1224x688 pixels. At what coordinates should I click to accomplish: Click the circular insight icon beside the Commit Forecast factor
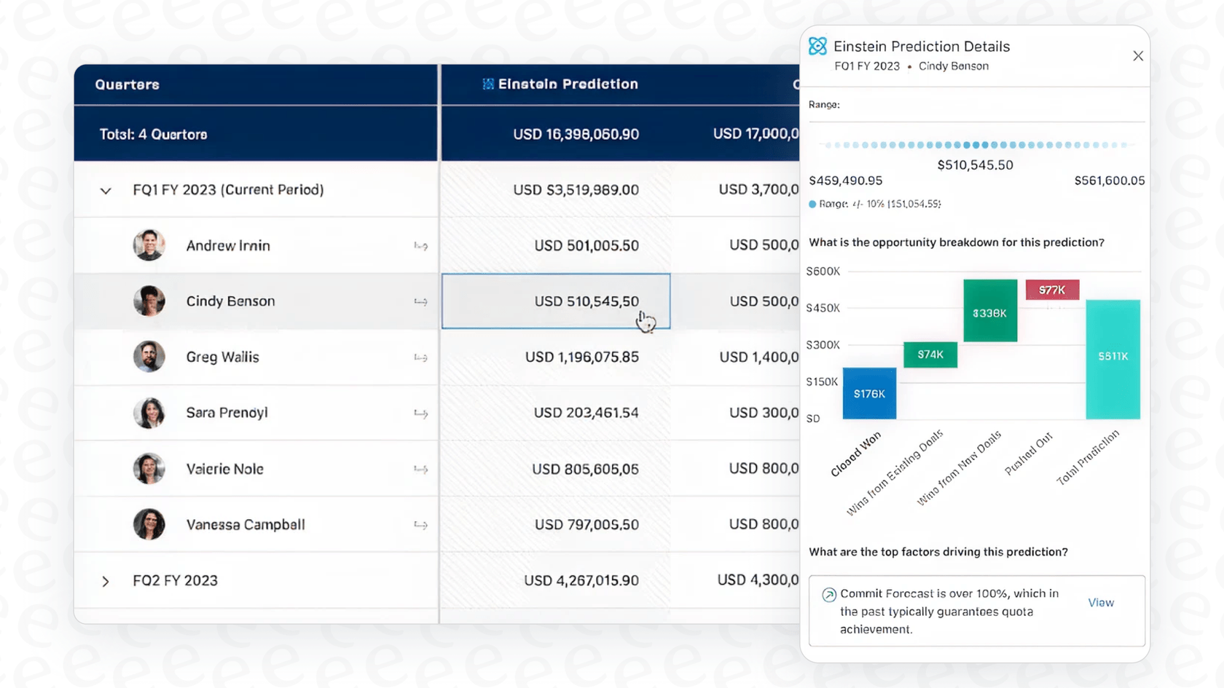tap(828, 595)
